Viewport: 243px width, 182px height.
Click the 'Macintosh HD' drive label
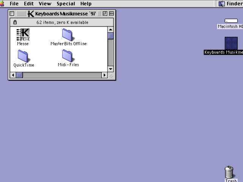pos(230,27)
